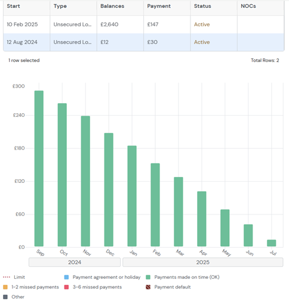Select the 10 Feb 2025 loan row

click(x=144, y=24)
